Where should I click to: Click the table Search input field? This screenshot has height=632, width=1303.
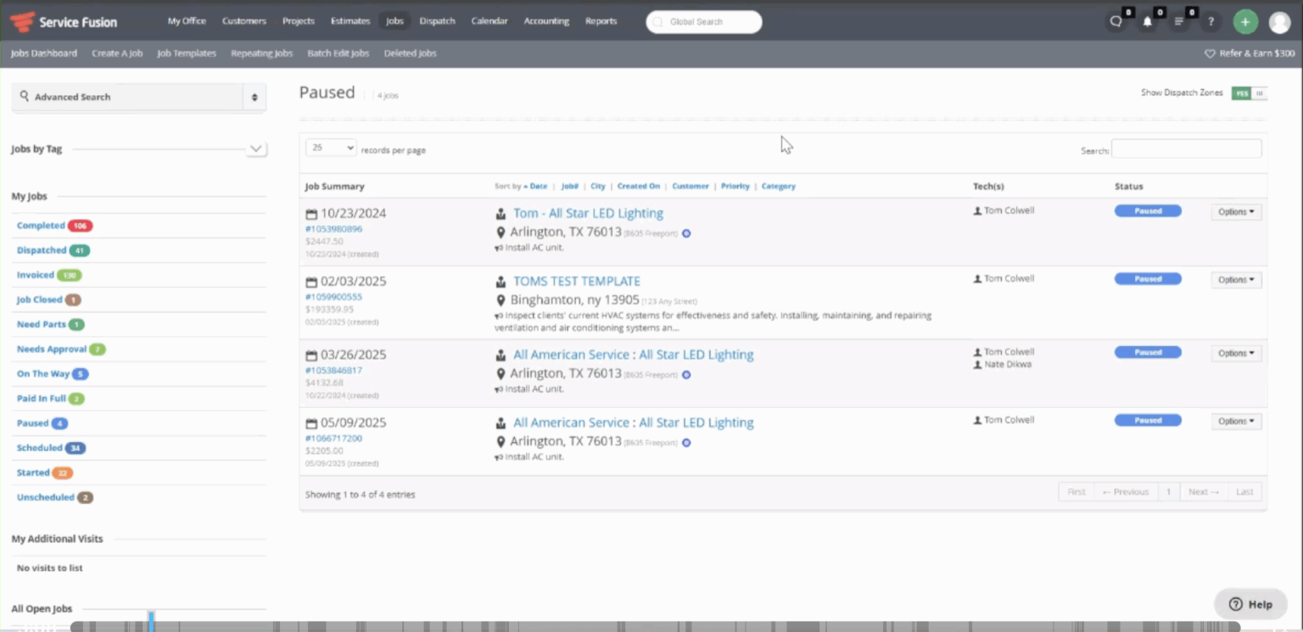pyautogui.click(x=1185, y=148)
